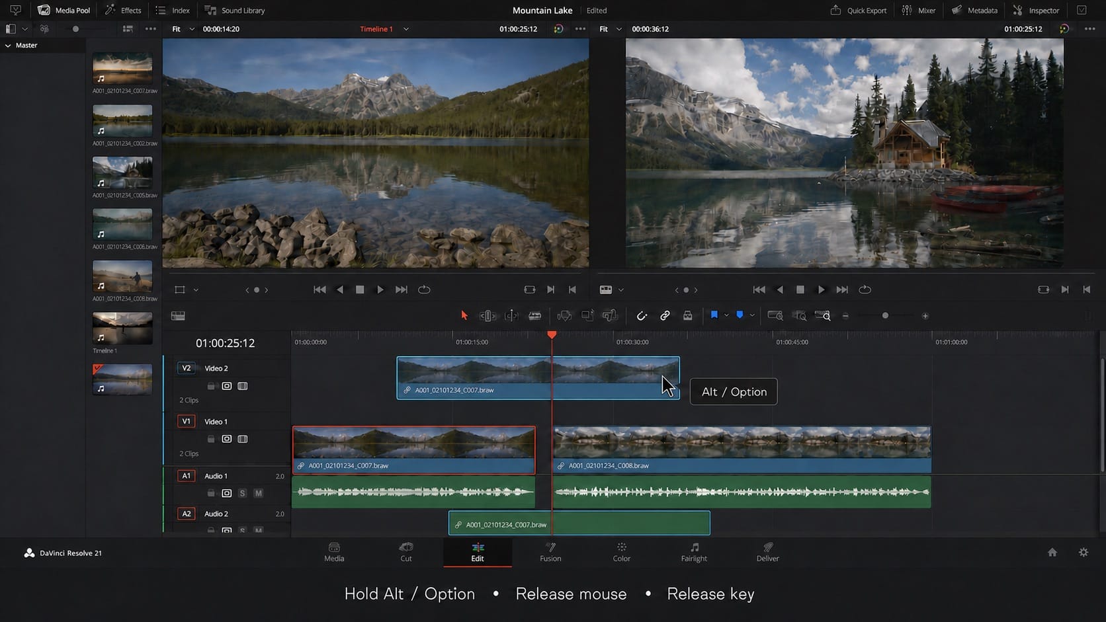1106x622 pixels.
Task: Select the Blade edit tool
Action: click(535, 316)
